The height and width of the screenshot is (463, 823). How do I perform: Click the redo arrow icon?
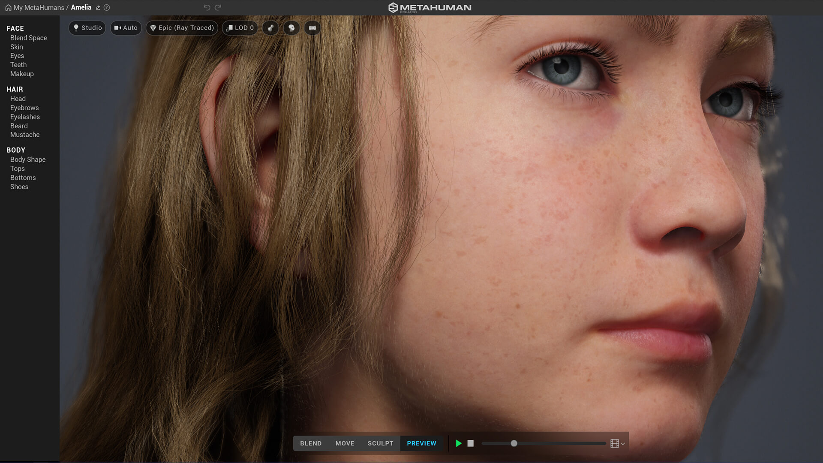point(218,7)
